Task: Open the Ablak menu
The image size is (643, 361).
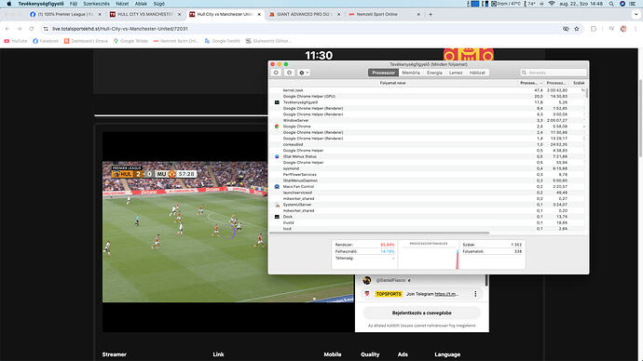Action: (141, 4)
